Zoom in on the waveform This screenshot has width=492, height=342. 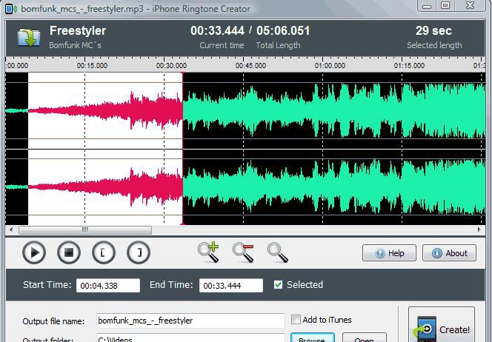pyautogui.click(x=209, y=252)
